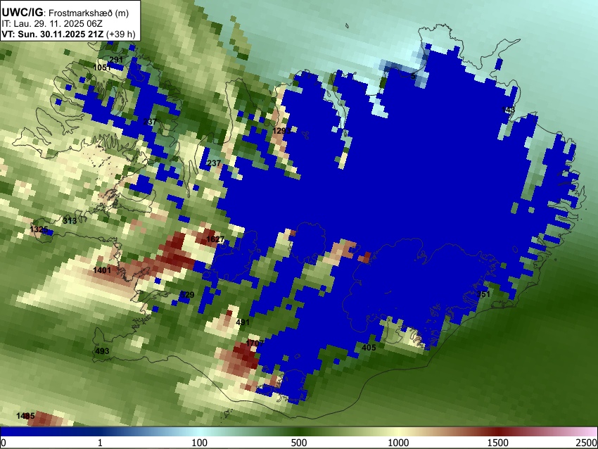Click the legend tick label 1000
The image size is (598, 449).
[x=398, y=443]
